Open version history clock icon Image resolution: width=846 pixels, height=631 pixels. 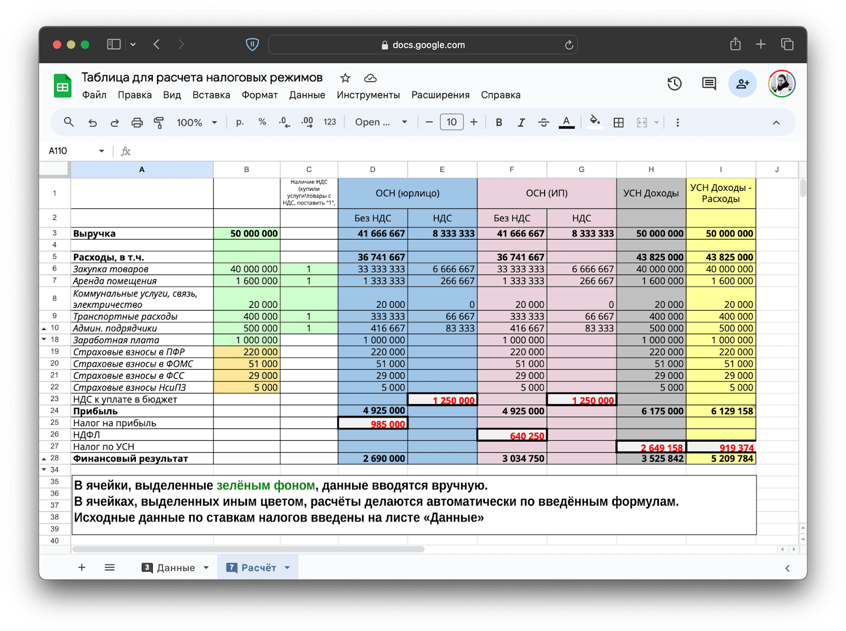[x=674, y=84]
